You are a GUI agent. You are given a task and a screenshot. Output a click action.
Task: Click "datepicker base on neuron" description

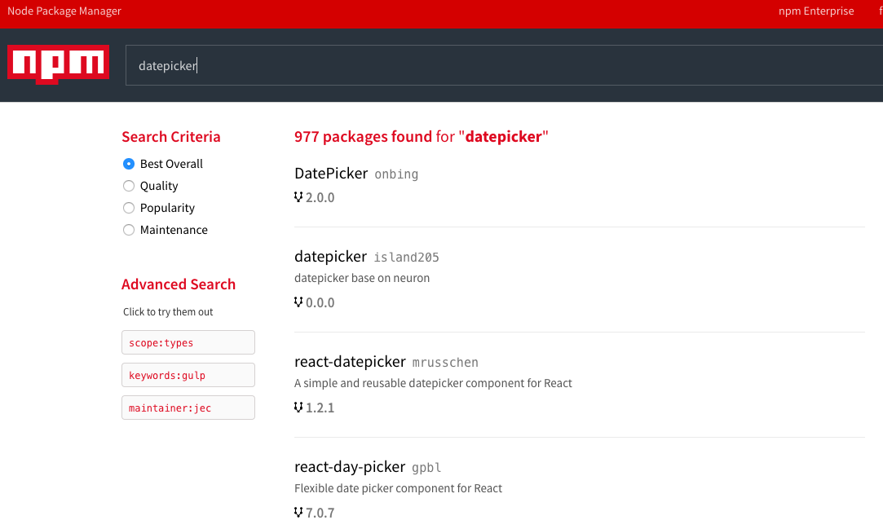[x=362, y=278]
